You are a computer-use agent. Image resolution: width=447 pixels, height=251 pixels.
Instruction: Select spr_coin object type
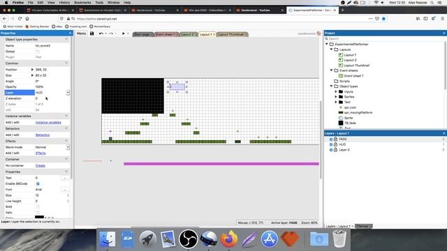350,107
